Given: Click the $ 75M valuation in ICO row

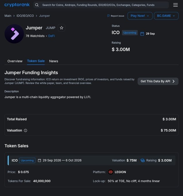Looking at the screenshot, I should (131, 160).
